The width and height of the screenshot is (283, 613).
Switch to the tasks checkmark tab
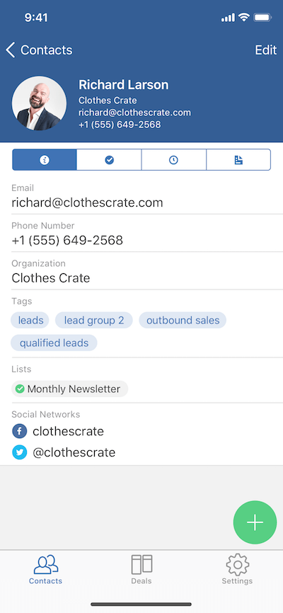[109, 160]
